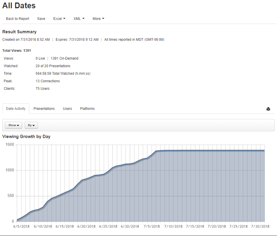Click the 13 Connections peak value

47,81
